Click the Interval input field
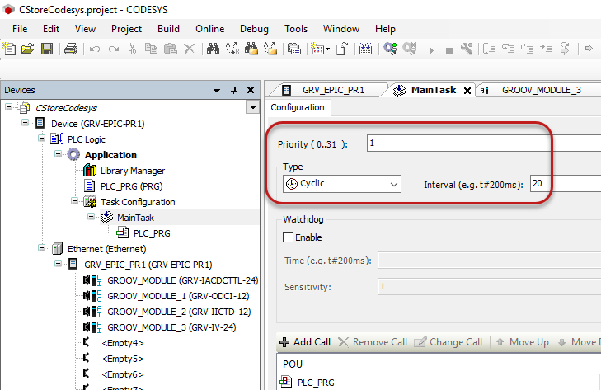Screen dimensions: 601x390 [x=566, y=183]
